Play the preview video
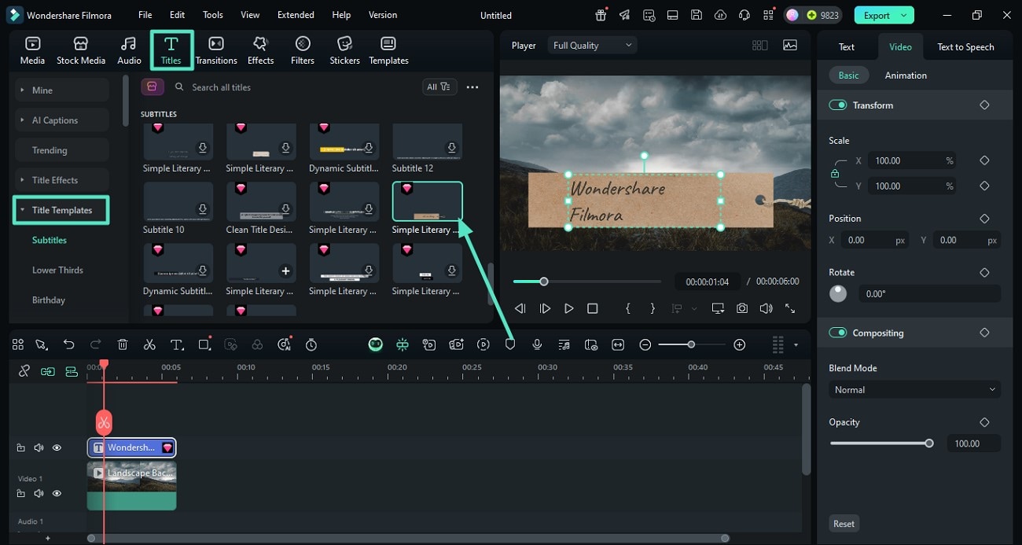Viewport: 1022px width, 545px height. coord(568,309)
